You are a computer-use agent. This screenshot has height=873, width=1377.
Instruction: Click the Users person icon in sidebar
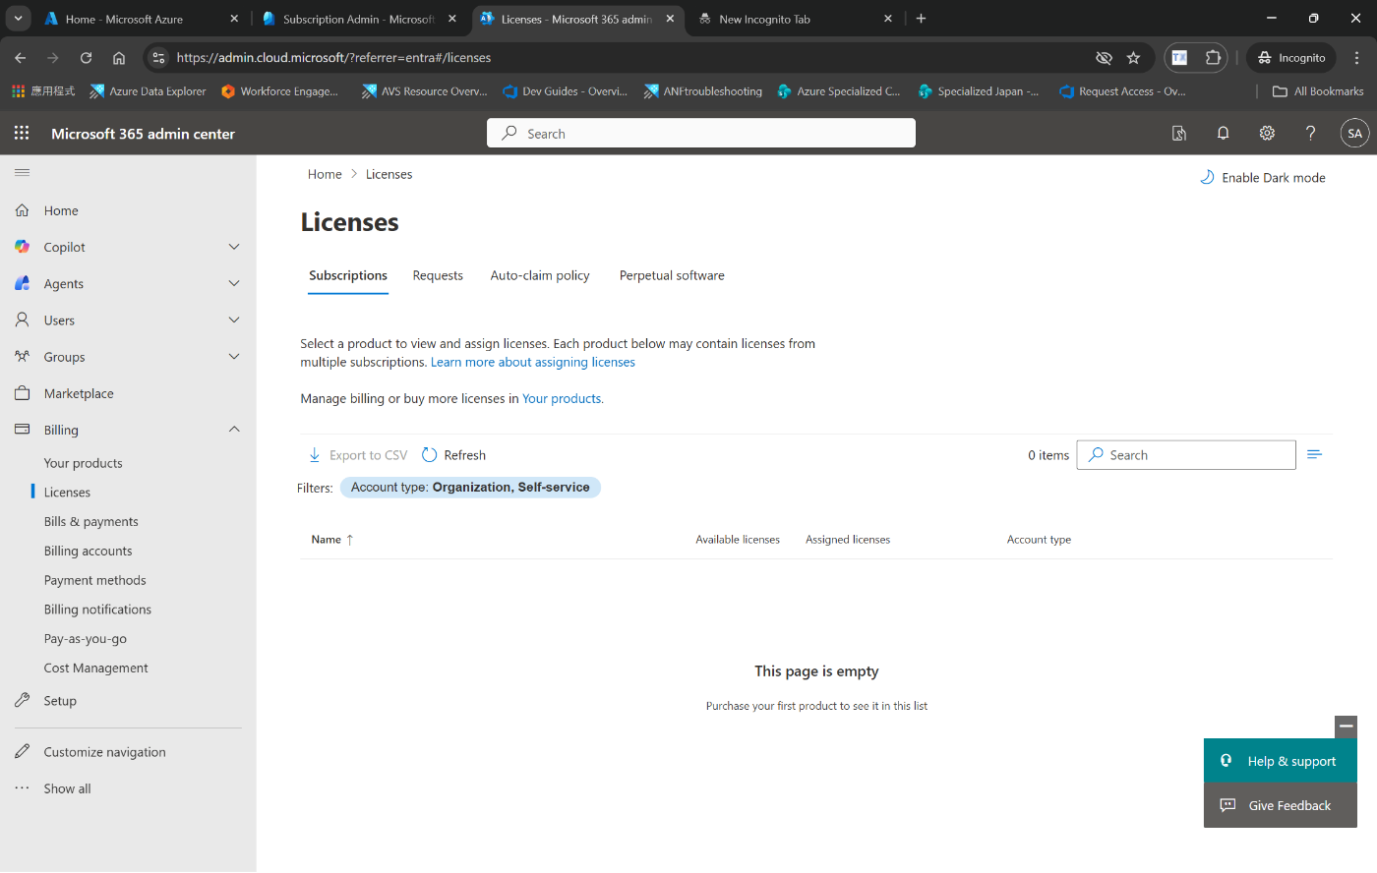click(22, 320)
